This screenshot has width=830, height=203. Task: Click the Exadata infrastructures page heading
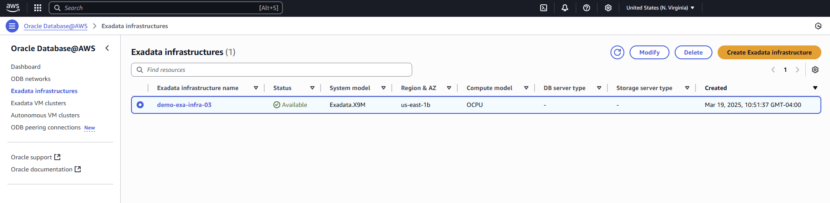(x=183, y=52)
